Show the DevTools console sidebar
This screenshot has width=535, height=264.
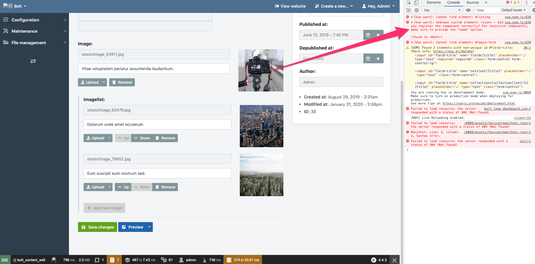click(x=409, y=10)
